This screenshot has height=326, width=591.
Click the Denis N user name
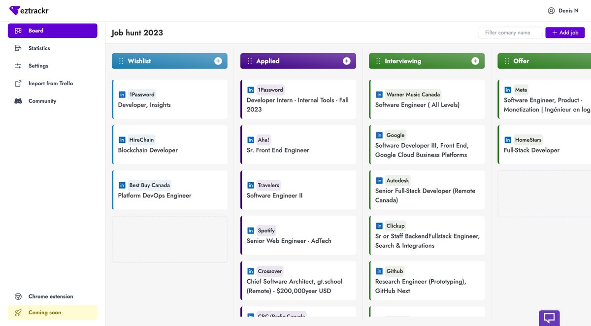point(568,11)
